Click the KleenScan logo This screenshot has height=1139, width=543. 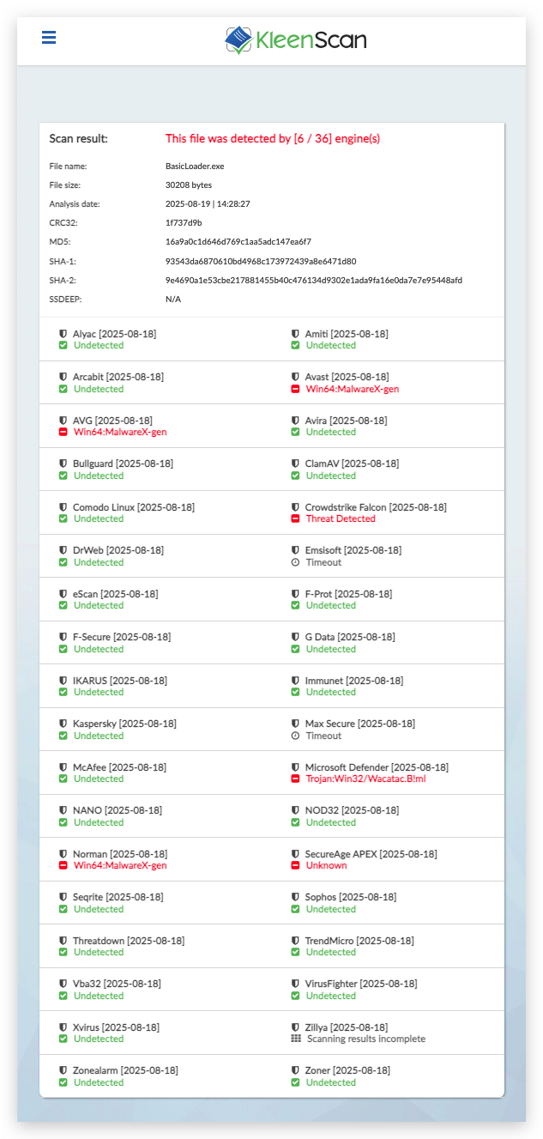click(295, 39)
